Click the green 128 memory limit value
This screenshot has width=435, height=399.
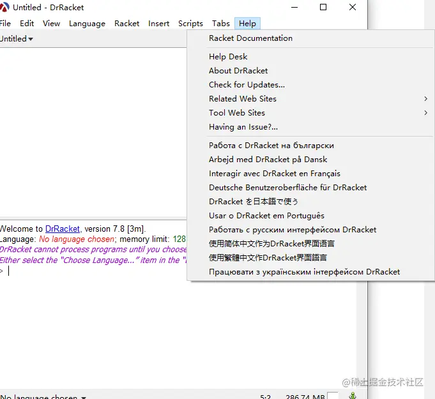point(179,239)
